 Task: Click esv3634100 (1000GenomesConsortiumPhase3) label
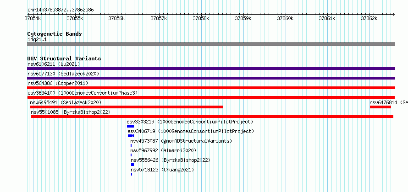83,93
